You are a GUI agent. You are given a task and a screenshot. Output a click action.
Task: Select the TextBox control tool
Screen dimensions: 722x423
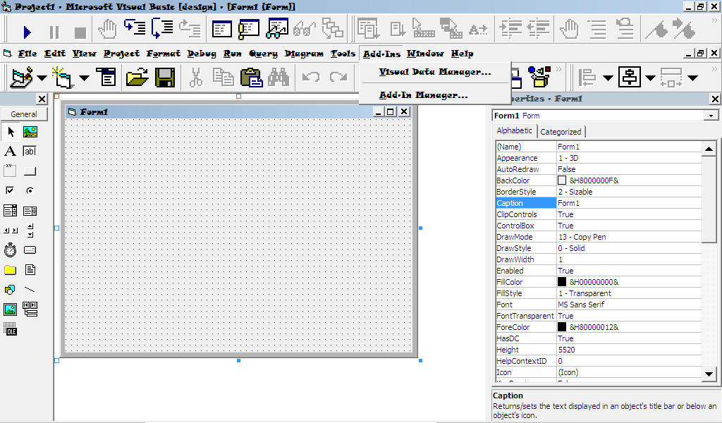pyautogui.click(x=30, y=151)
